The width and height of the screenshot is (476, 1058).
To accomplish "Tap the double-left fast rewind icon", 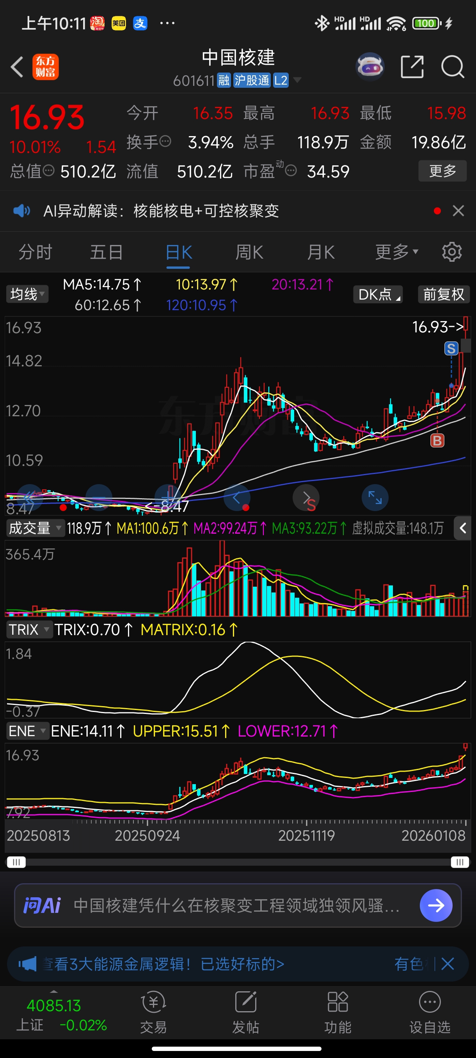I will [x=30, y=497].
